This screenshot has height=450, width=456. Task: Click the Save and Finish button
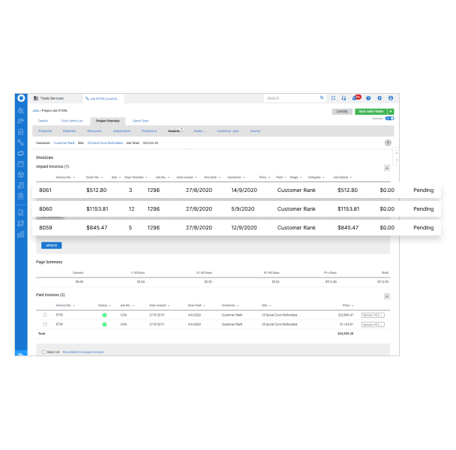tap(370, 112)
